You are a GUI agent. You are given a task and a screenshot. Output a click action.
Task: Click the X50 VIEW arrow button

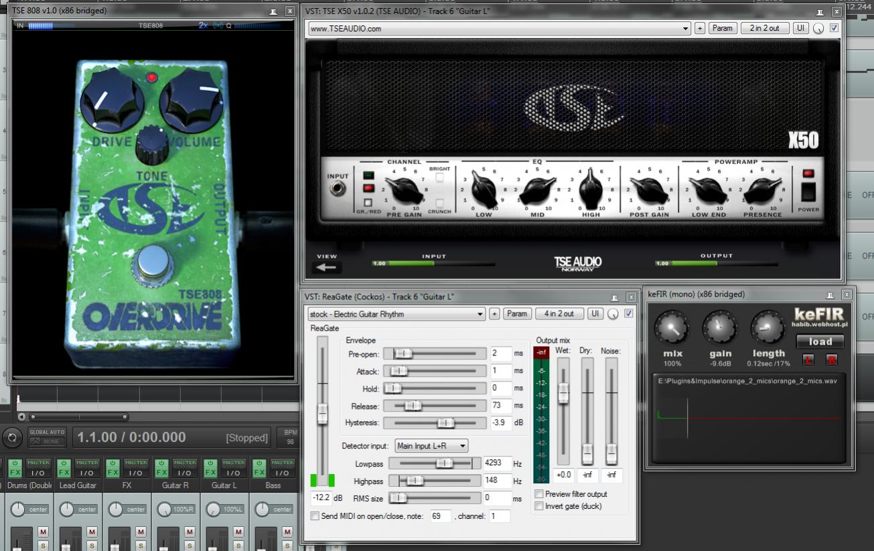coord(327,267)
